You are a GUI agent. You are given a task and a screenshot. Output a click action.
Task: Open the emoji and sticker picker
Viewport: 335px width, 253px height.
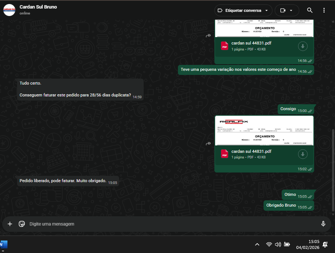pos(22,224)
